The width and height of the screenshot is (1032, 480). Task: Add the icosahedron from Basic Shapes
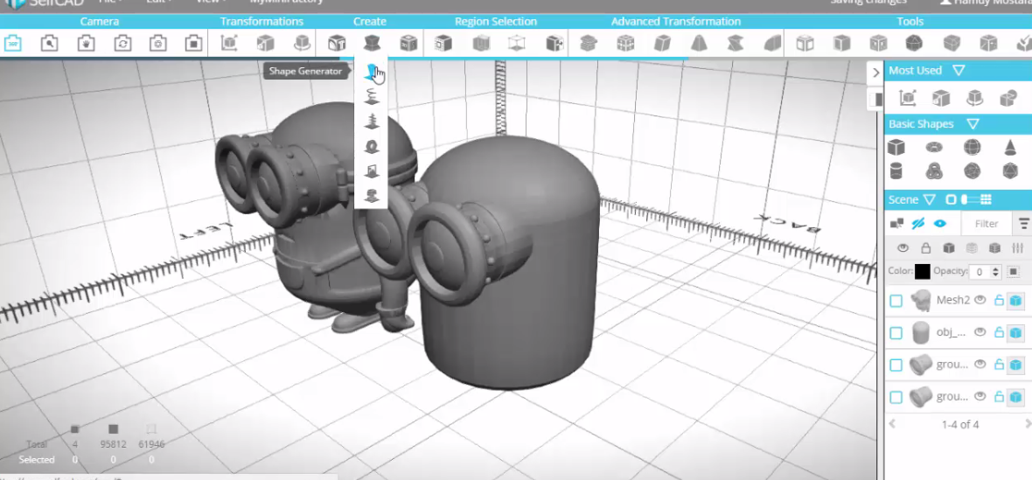pos(1009,171)
